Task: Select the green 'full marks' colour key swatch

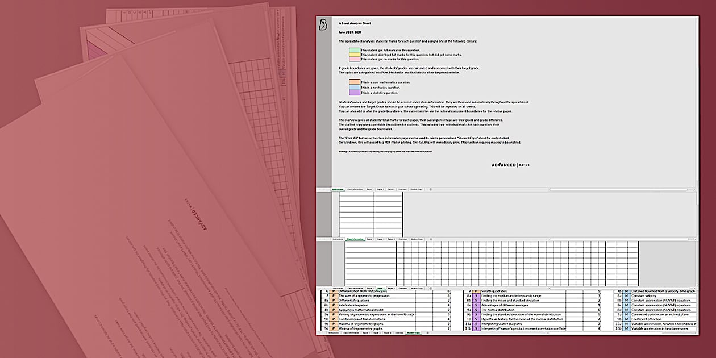Action: [355, 50]
